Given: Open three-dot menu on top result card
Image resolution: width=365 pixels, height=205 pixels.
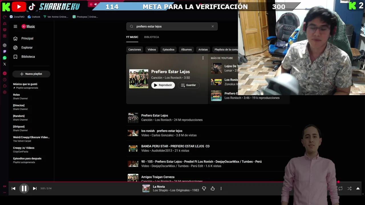Looking at the screenshot, I should click(x=203, y=58).
